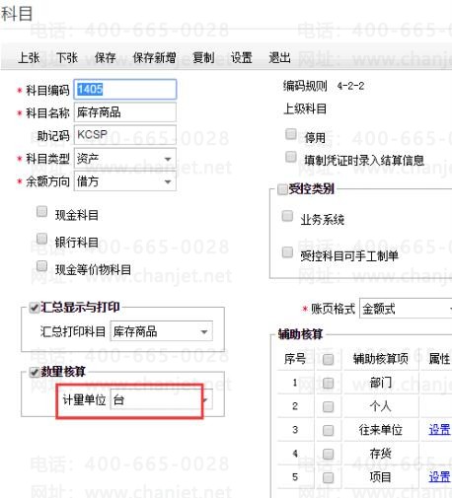Check the 部门 row checkbox
This screenshot has width=452, height=498.
(328, 383)
